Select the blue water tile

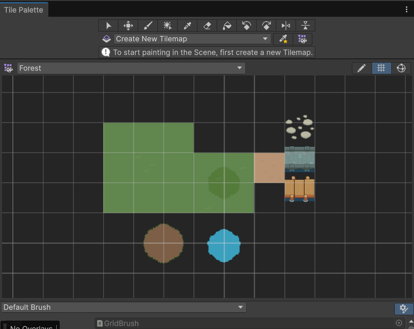pyautogui.click(x=224, y=246)
